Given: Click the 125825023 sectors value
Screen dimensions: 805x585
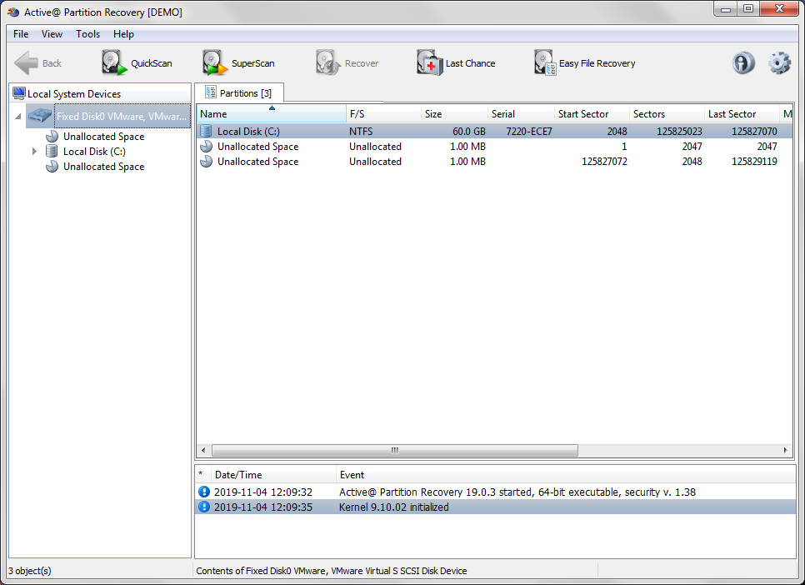Looking at the screenshot, I should 679,132.
